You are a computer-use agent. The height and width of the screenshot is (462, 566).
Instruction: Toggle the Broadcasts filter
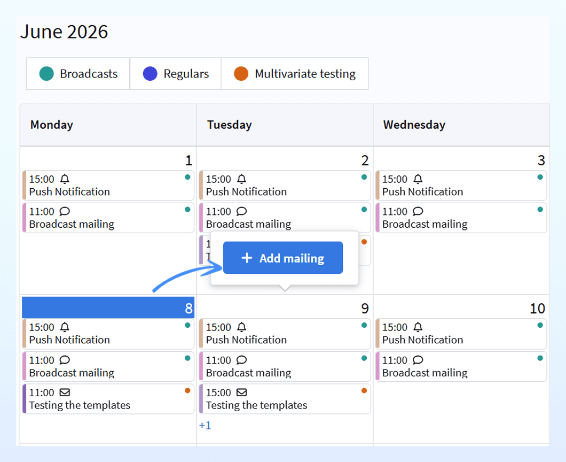(78, 74)
